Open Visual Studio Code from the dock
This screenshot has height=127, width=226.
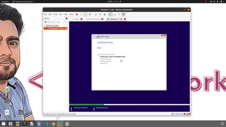(46, 124)
